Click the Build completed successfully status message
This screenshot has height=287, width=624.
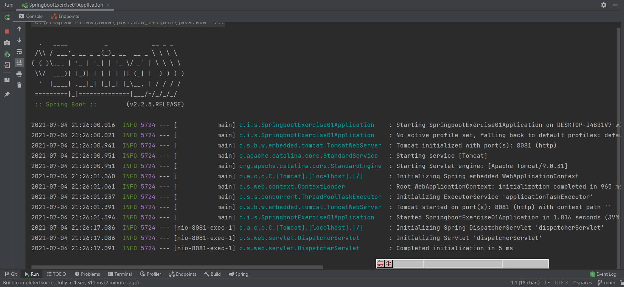tap(71, 283)
